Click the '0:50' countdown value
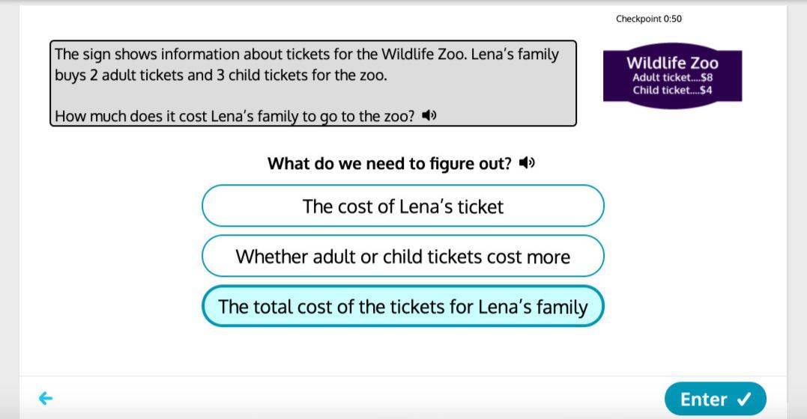Image resolution: width=807 pixels, height=419 pixels. (673, 19)
